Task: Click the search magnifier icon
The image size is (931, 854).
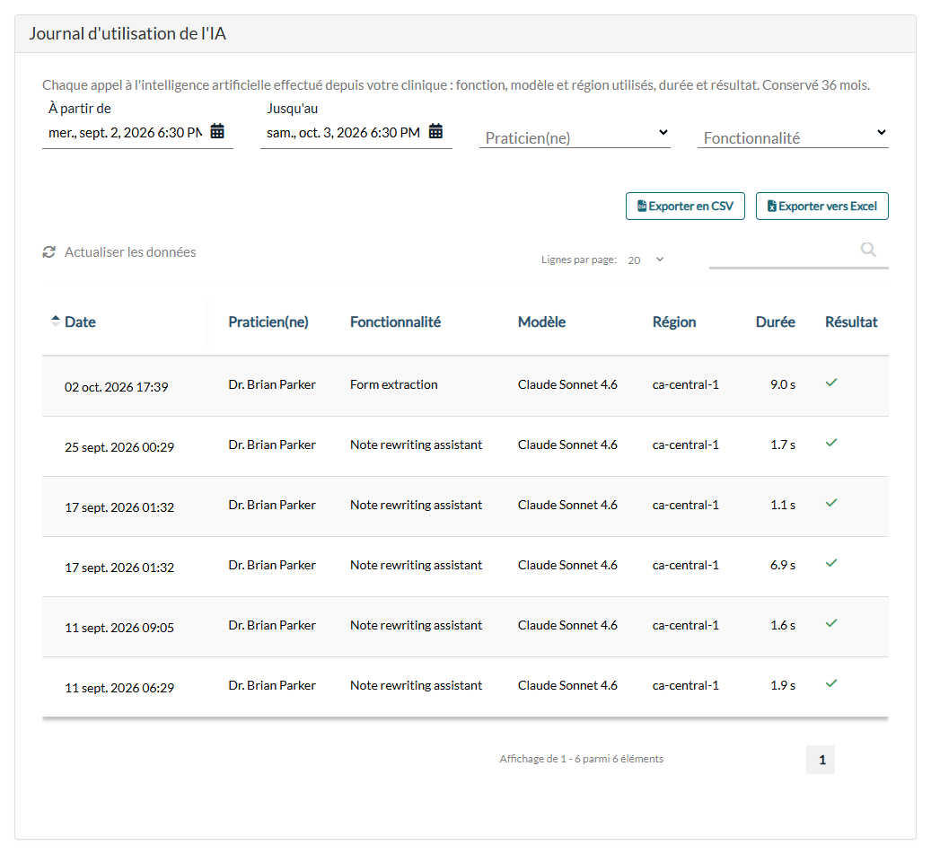Action: (x=868, y=250)
